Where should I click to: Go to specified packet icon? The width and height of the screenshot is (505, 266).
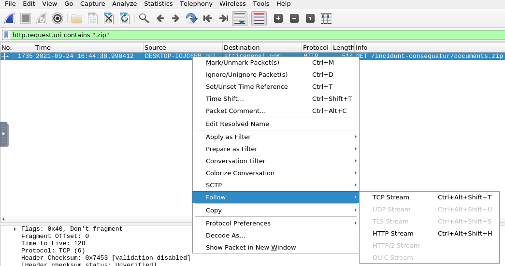click(192, 18)
